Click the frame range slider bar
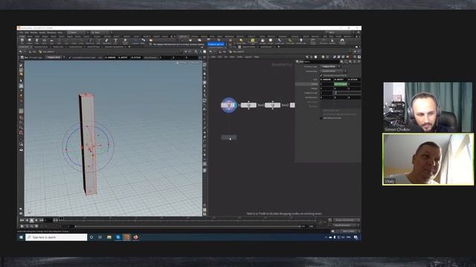Screen dimensions: 476x267 pos(187,226)
